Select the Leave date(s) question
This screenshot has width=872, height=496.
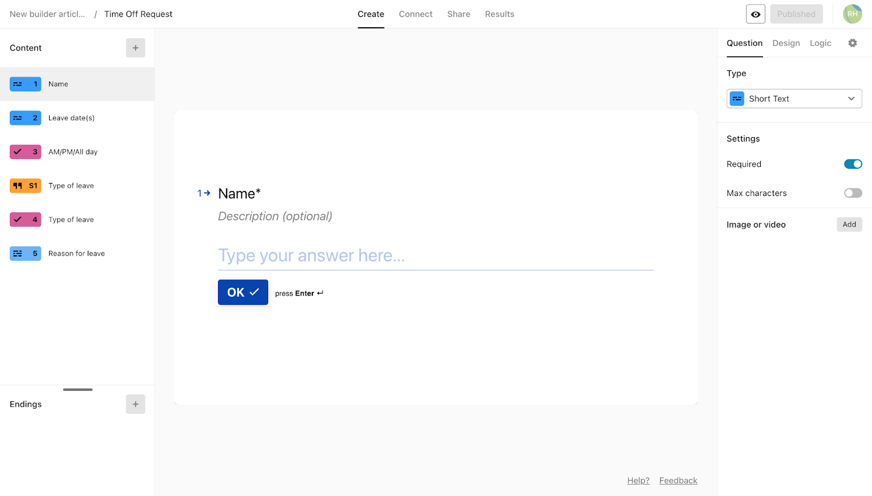click(77, 118)
